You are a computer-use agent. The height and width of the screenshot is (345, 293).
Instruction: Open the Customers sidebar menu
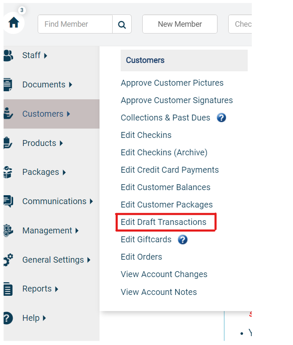pyautogui.click(x=52, y=114)
